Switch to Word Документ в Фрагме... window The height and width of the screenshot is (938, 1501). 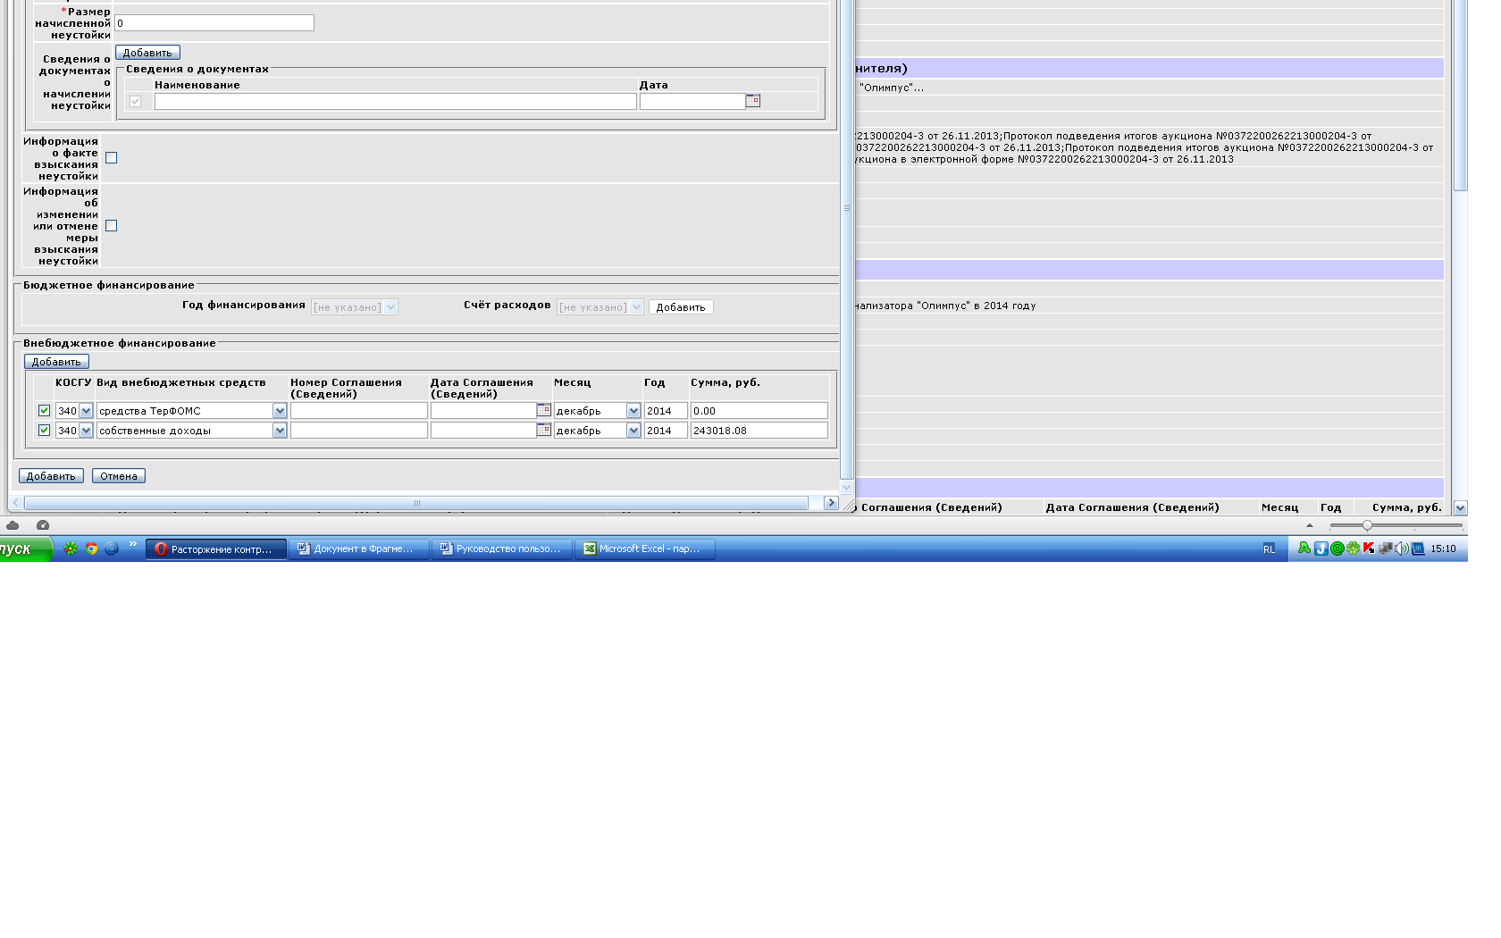click(x=358, y=549)
